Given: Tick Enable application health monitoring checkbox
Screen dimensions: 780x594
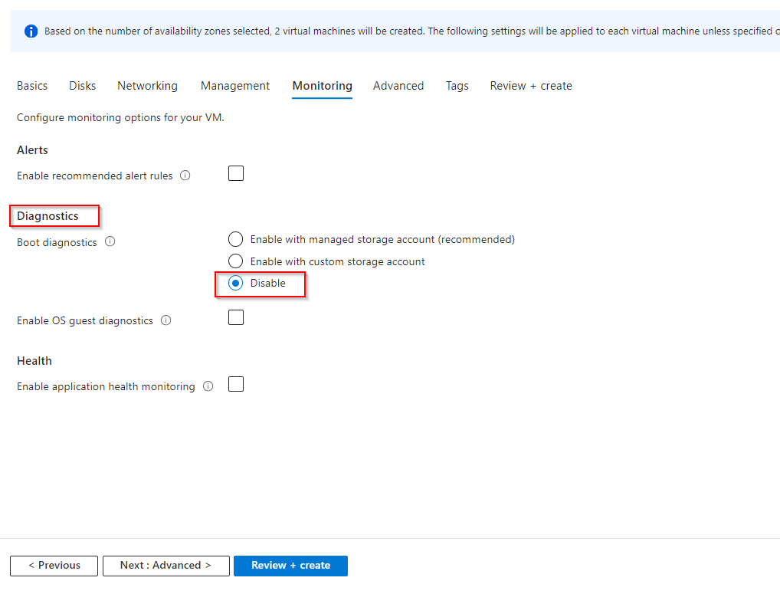Looking at the screenshot, I should point(236,385).
